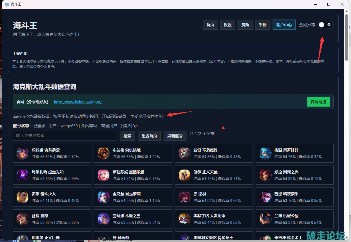Focus the 输入英雄名检索 search field

[x=65, y=136]
